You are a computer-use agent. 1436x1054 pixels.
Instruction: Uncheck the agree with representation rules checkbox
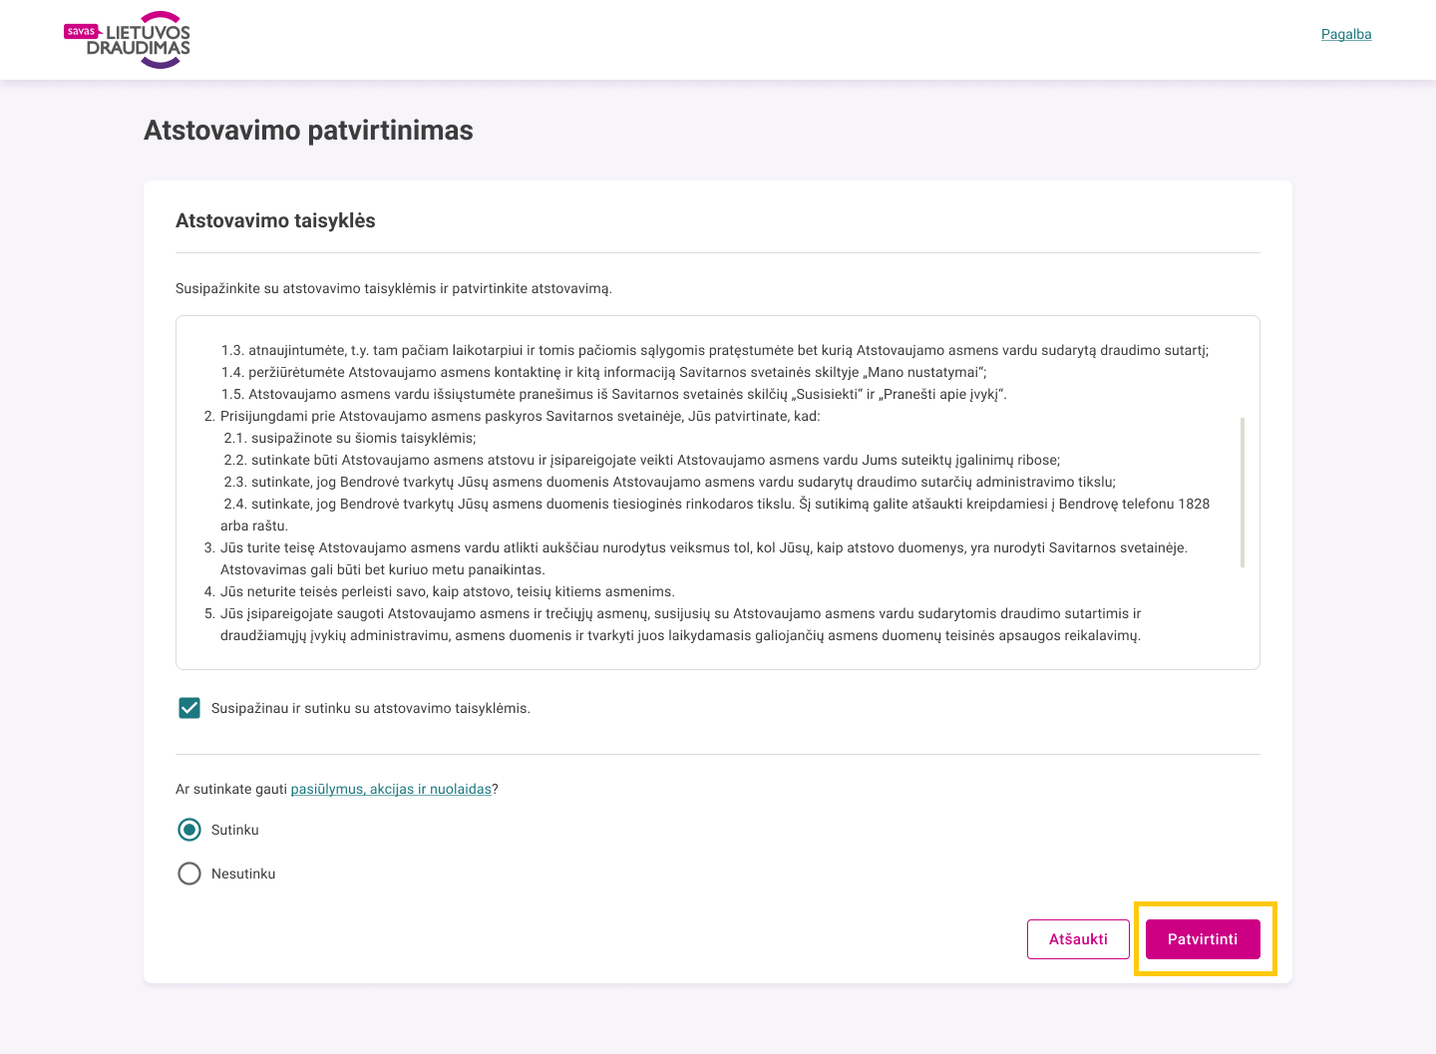(189, 708)
